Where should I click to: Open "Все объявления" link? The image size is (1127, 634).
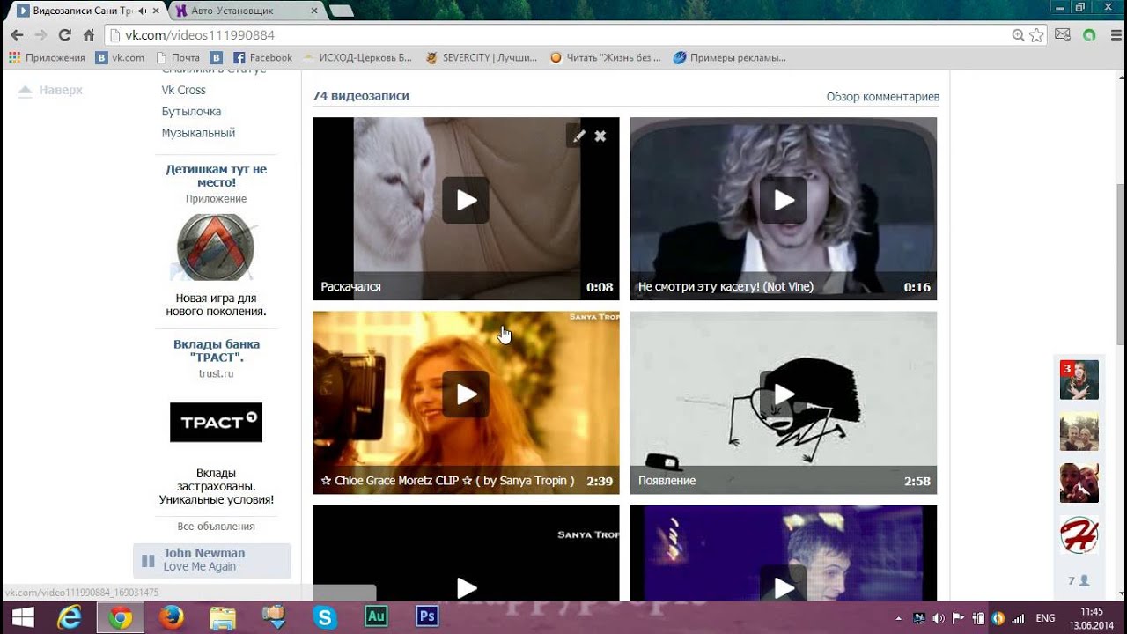216,527
